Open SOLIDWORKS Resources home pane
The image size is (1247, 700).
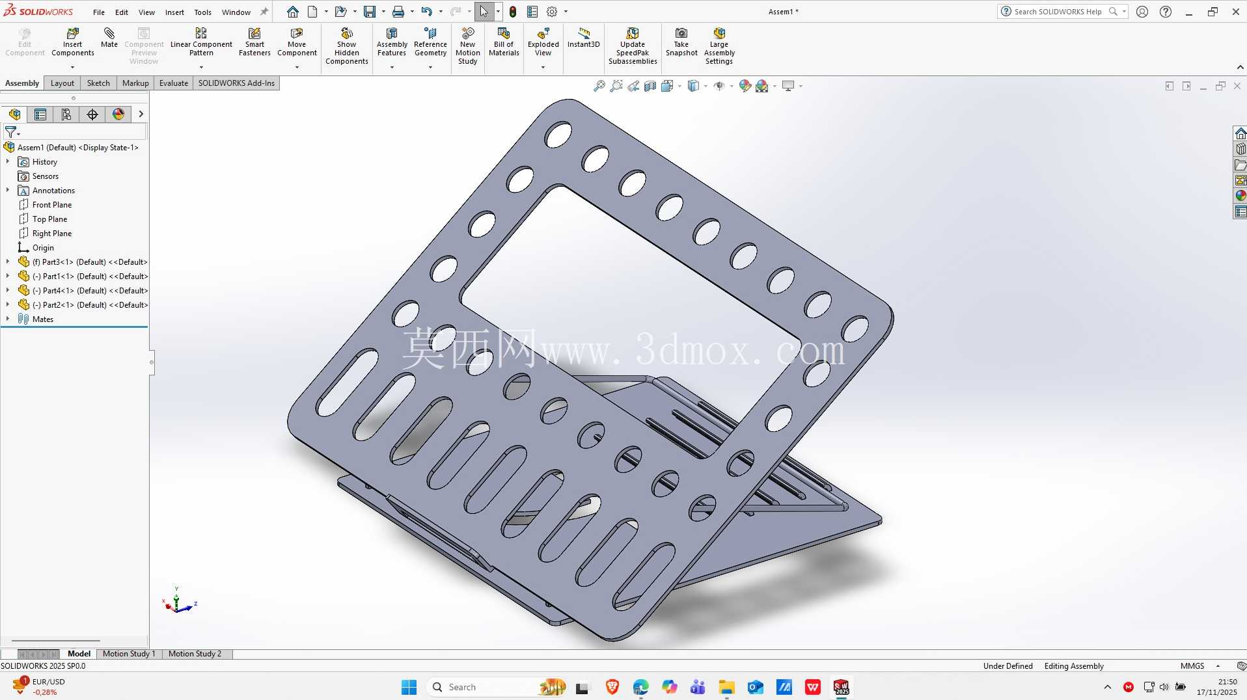tap(1240, 133)
